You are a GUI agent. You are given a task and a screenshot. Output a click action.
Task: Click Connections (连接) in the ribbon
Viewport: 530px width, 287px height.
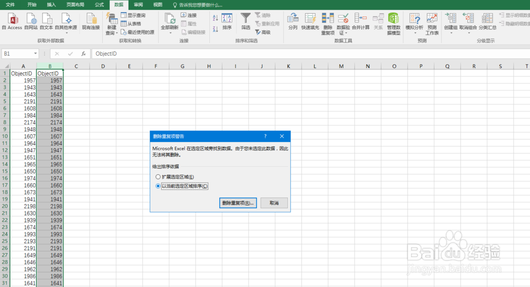(189, 15)
